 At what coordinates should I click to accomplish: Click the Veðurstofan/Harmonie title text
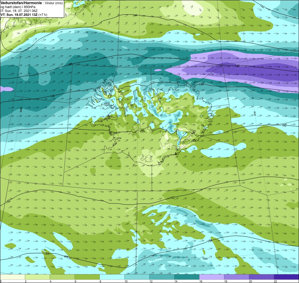[x=21, y=3]
